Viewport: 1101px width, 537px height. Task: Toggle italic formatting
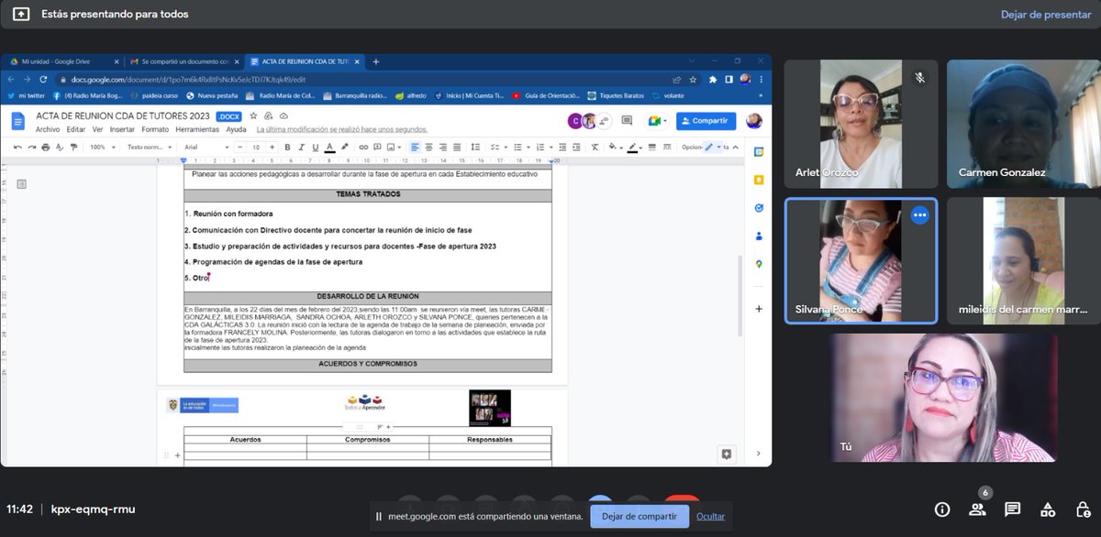point(301,147)
